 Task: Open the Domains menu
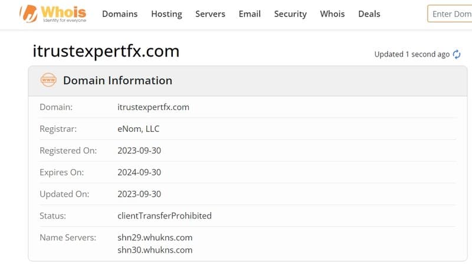pos(120,14)
